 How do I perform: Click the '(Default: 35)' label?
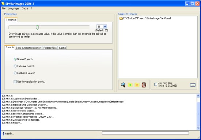(102, 30)
